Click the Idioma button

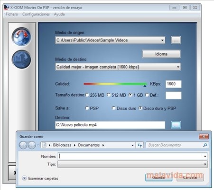click(161, 54)
